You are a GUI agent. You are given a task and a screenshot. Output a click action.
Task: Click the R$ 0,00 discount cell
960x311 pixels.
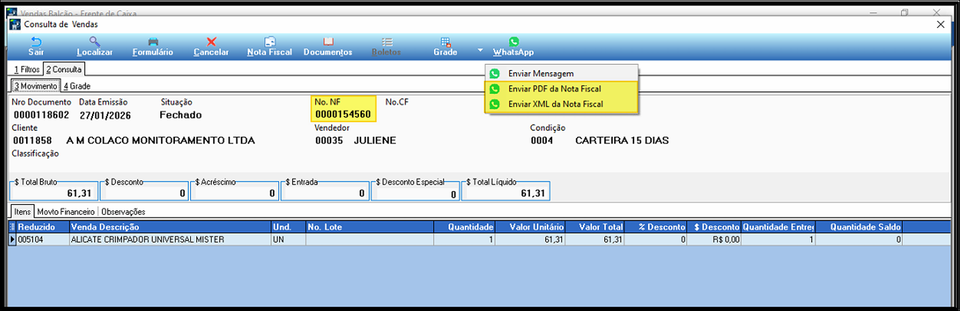714,239
